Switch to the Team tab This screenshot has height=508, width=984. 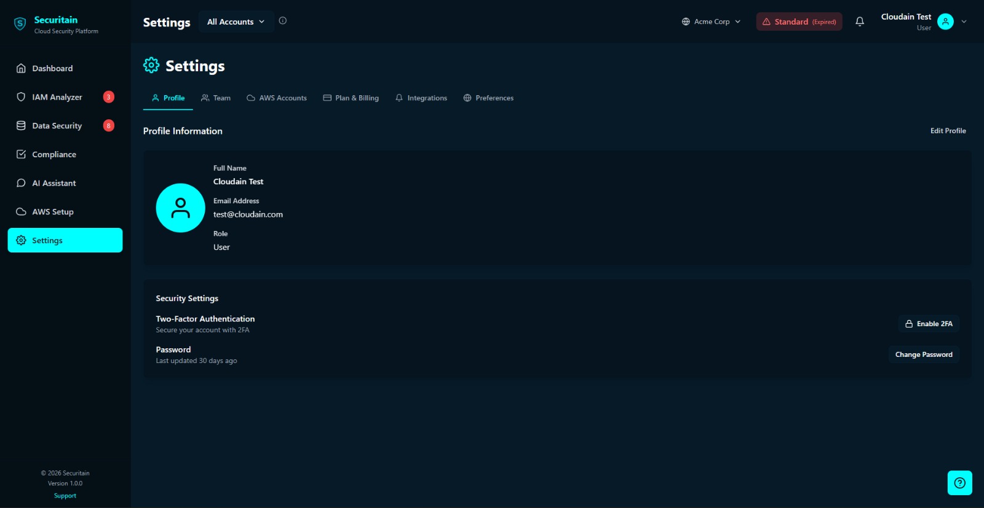216,98
